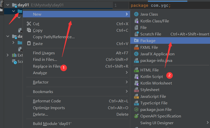This screenshot has width=210, height=128.
Task: Click the OpenAPI Specification icon
Action: tap(136, 116)
